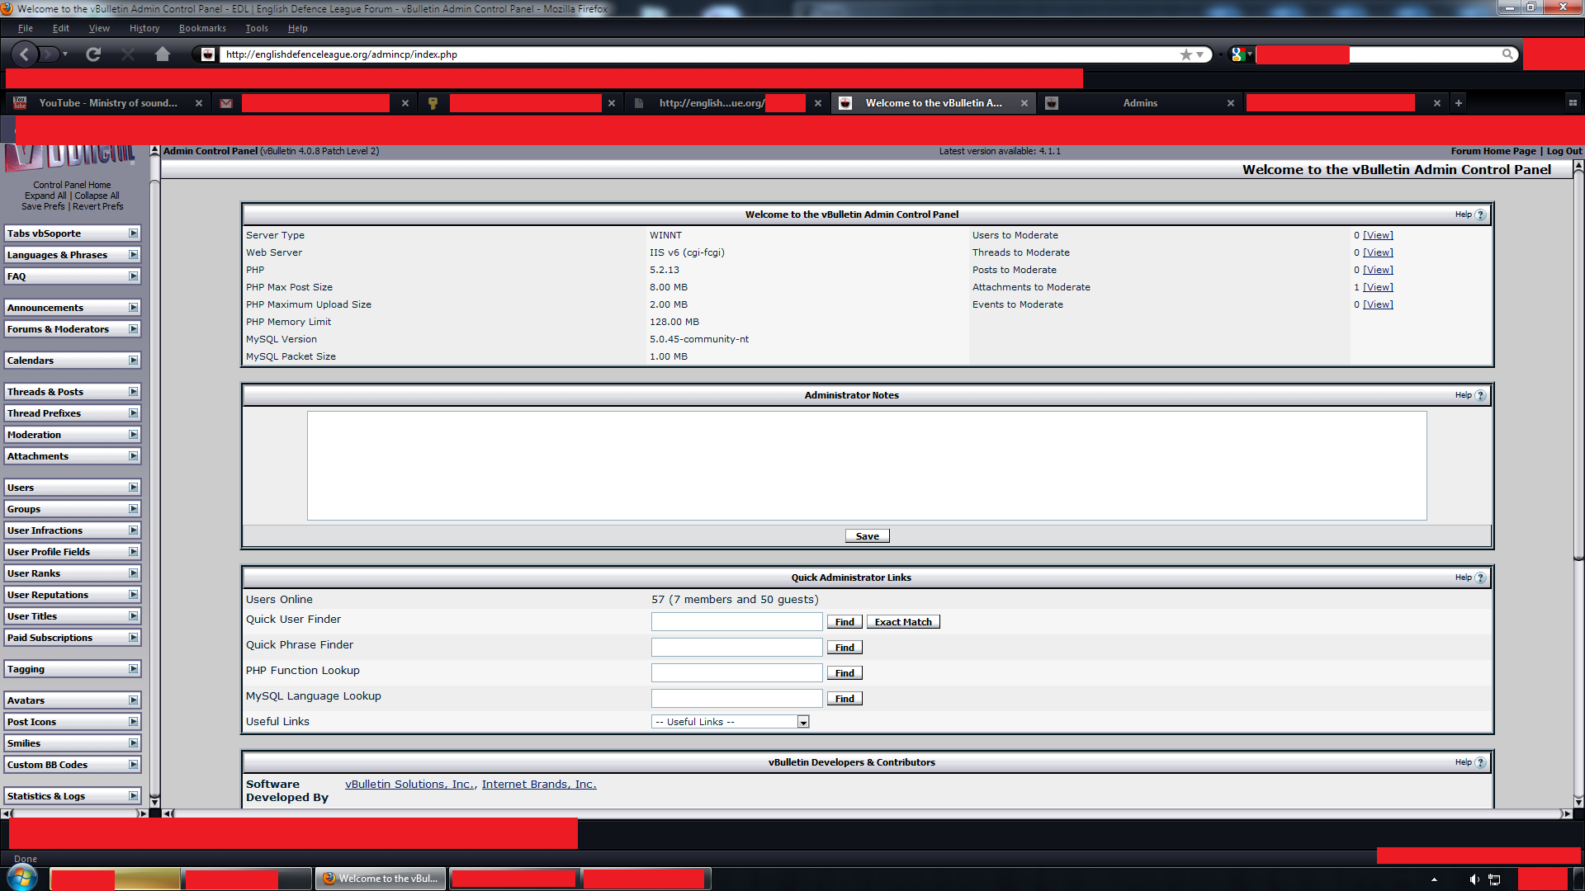View Attachments to Moderate link

pyautogui.click(x=1377, y=287)
